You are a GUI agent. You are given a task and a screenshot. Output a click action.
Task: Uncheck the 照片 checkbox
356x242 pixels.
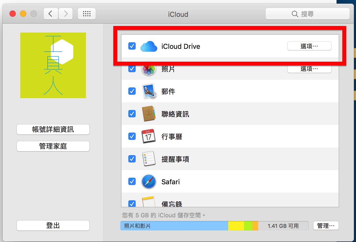point(132,69)
